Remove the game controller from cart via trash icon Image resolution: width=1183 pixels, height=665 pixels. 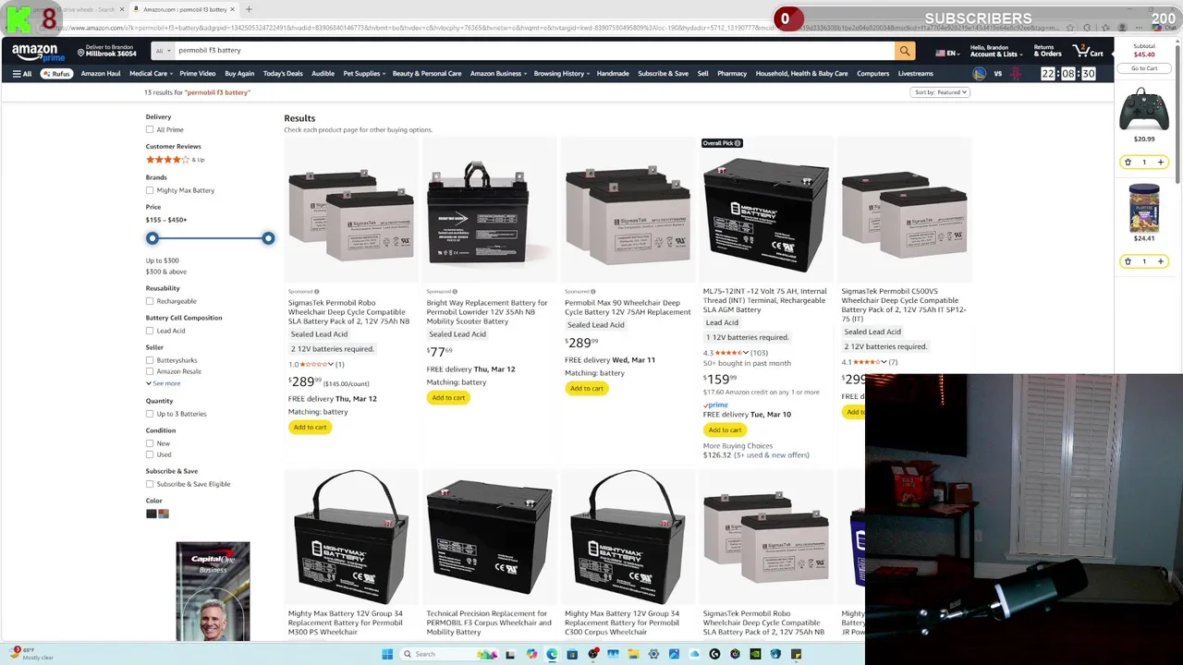[x=1128, y=162]
